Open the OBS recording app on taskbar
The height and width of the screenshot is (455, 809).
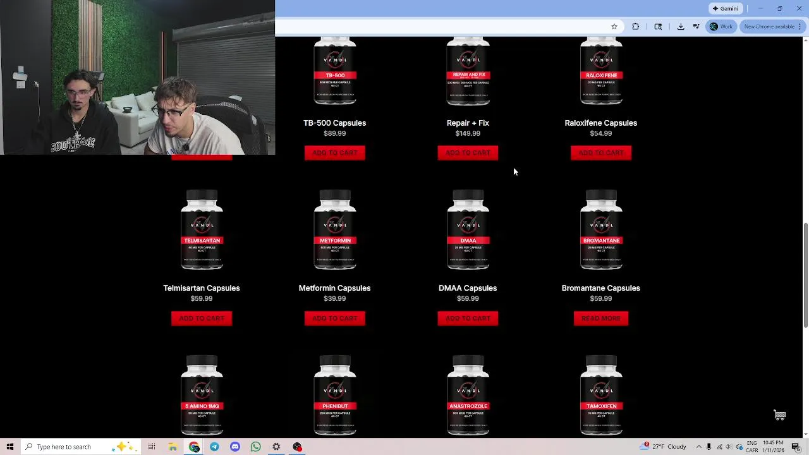[297, 447]
